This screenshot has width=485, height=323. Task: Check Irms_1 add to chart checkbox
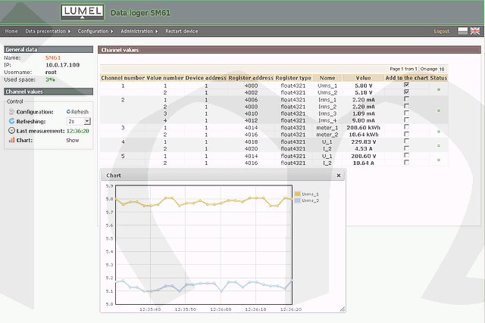(406, 100)
